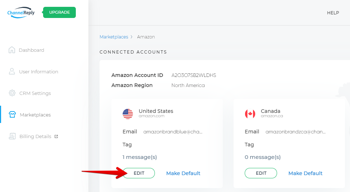Viewport: 350px width, 192px height.
Task: Edit the Canada account
Action: tap(261, 173)
